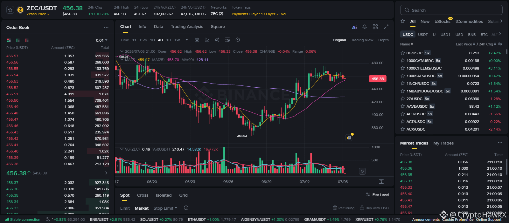Screen dimensions: 509x223
Task: Switch to the Data tab
Action: (x=158, y=27)
